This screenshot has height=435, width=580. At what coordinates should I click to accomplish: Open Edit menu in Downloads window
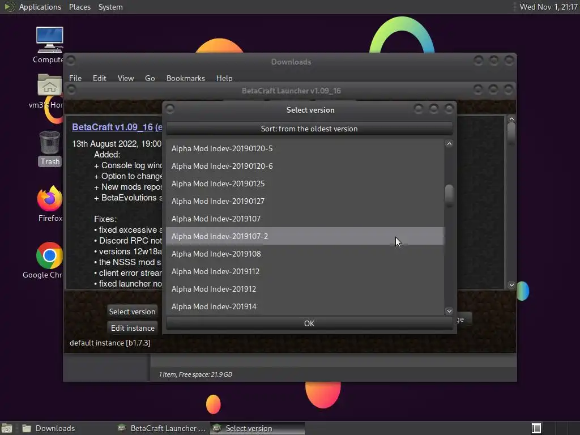pyautogui.click(x=100, y=78)
